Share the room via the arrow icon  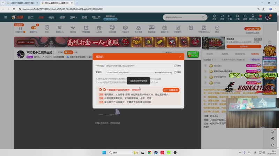click(x=76, y=52)
